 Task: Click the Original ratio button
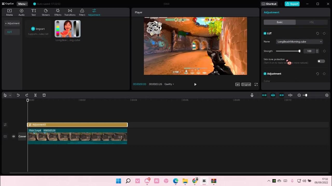point(246,84)
